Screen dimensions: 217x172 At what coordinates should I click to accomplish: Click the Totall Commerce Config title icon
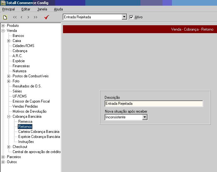[3, 3]
